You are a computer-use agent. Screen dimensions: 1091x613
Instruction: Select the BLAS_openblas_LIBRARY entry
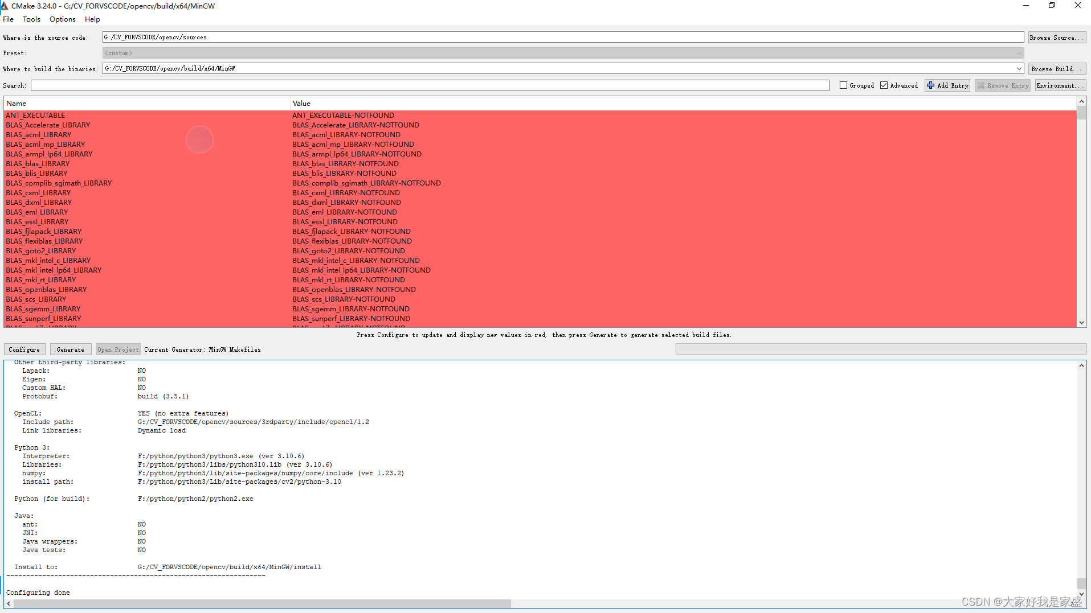point(46,289)
